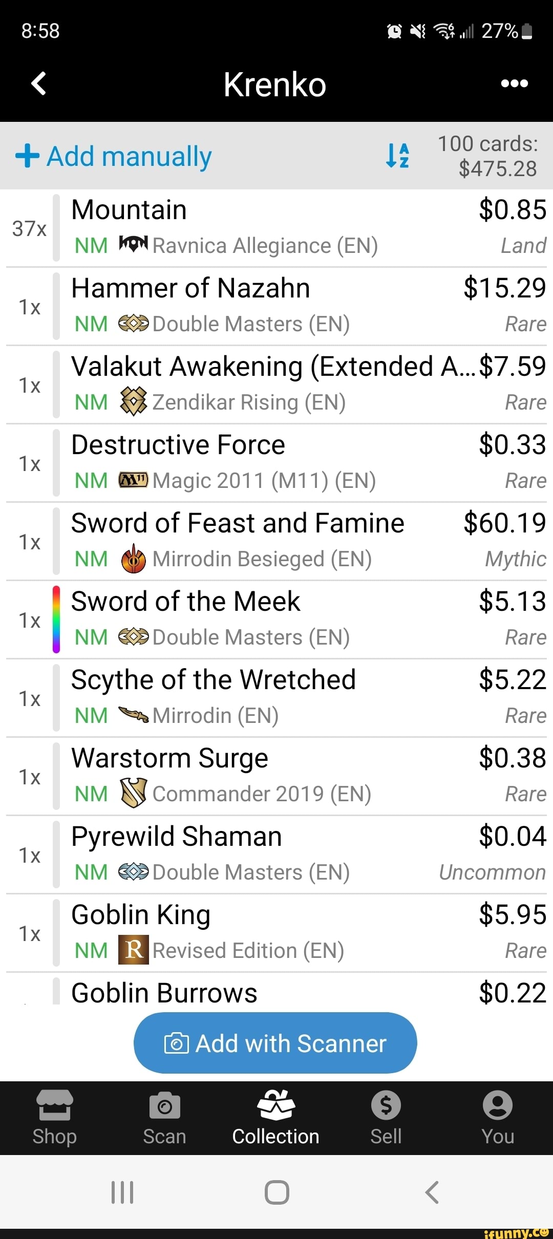The height and width of the screenshot is (1239, 553).
Task: Click the Add manually link
Action: [129, 156]
